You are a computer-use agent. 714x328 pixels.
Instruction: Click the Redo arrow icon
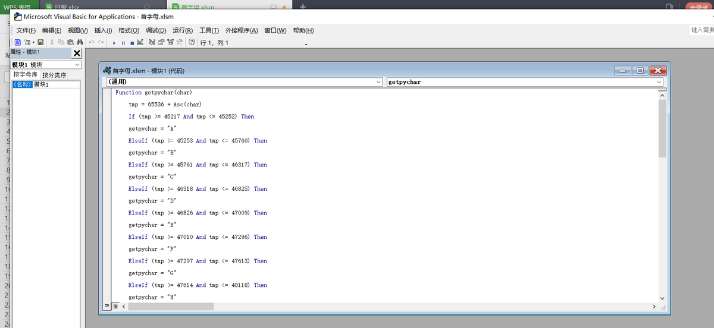[x=101, y=42]
